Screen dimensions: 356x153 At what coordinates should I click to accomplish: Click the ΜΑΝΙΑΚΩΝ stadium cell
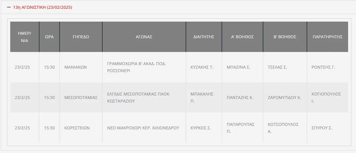75,67
